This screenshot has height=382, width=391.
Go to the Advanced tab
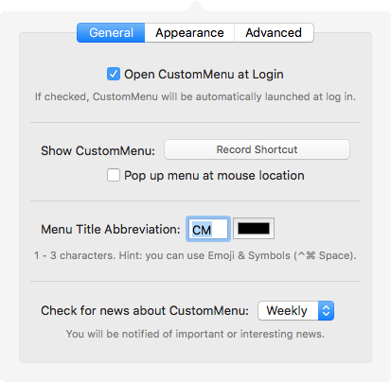coord(274,32)
